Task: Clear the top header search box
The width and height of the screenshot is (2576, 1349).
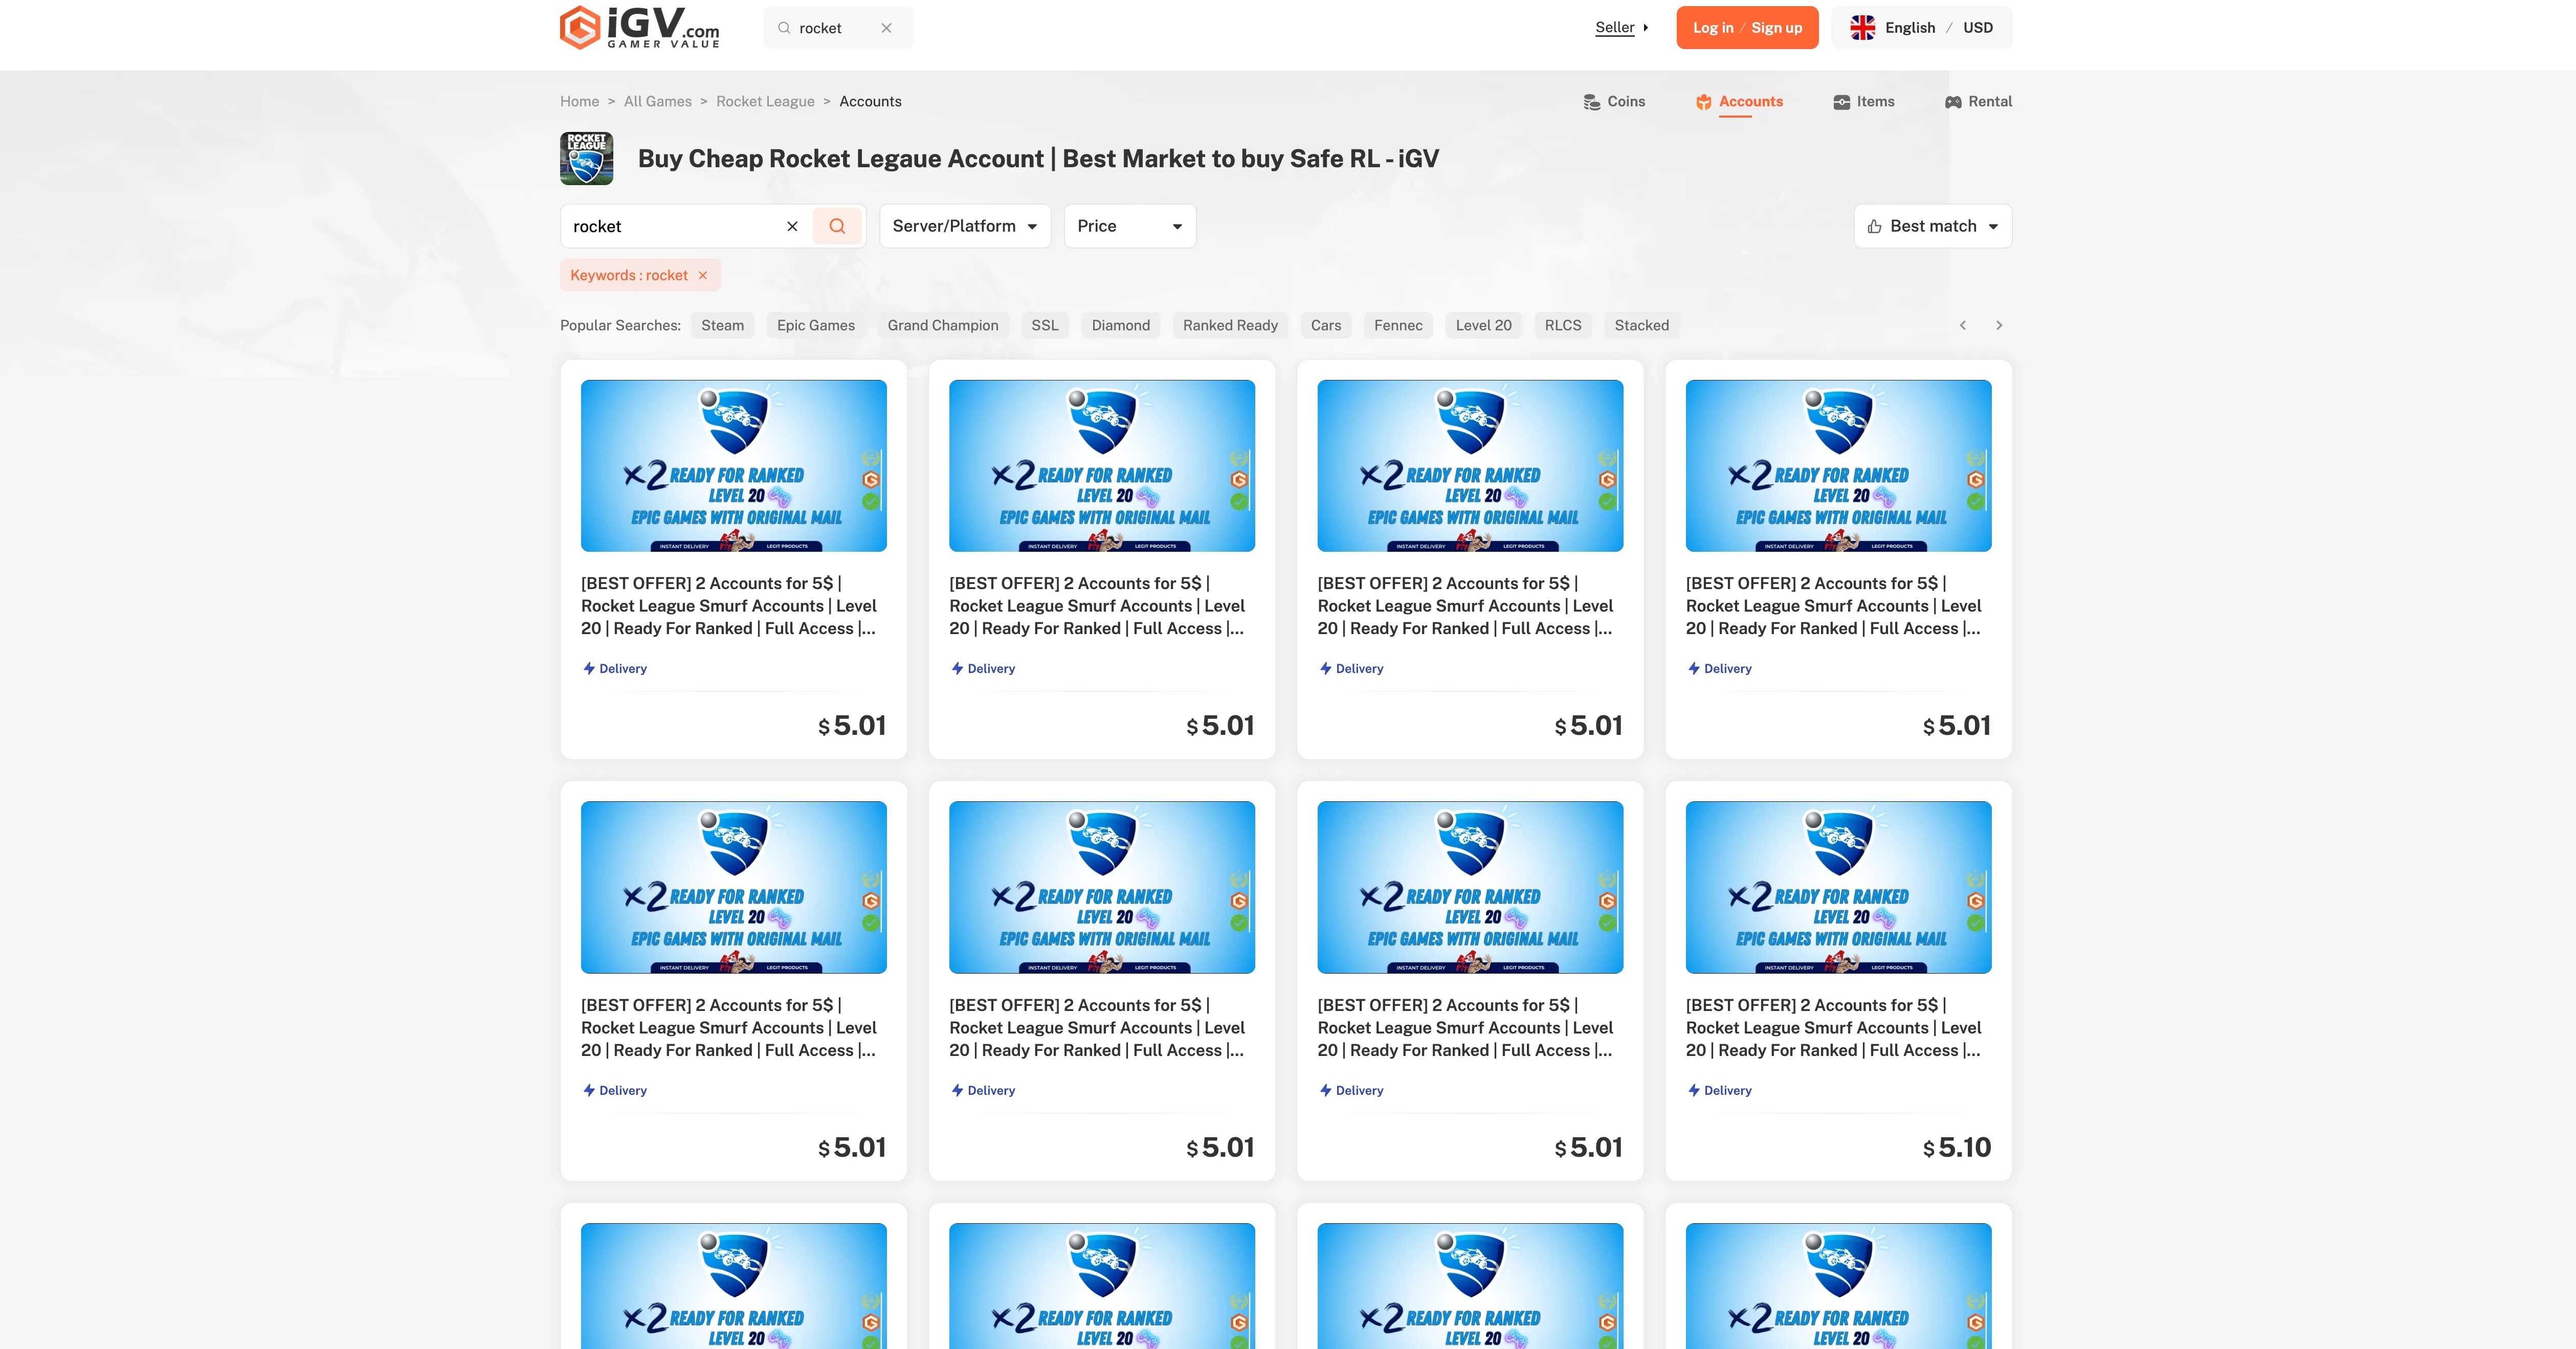Action: (886, 28)
